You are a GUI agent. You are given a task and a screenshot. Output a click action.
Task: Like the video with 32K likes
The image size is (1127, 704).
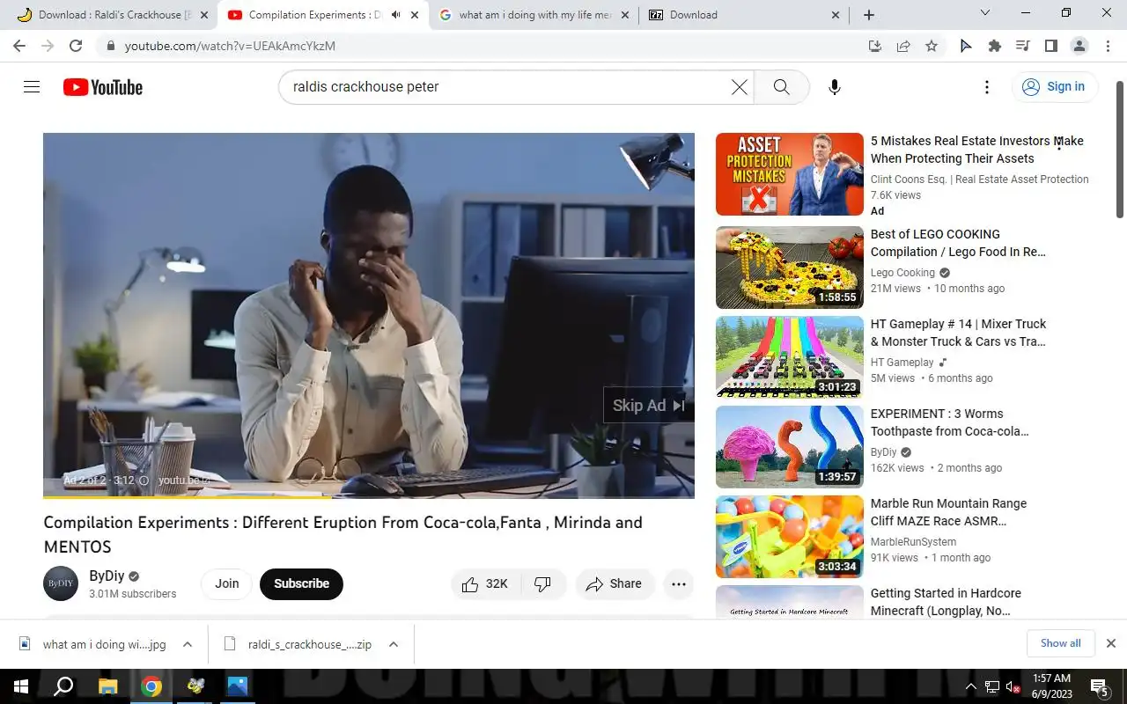(x=485, y=583)
